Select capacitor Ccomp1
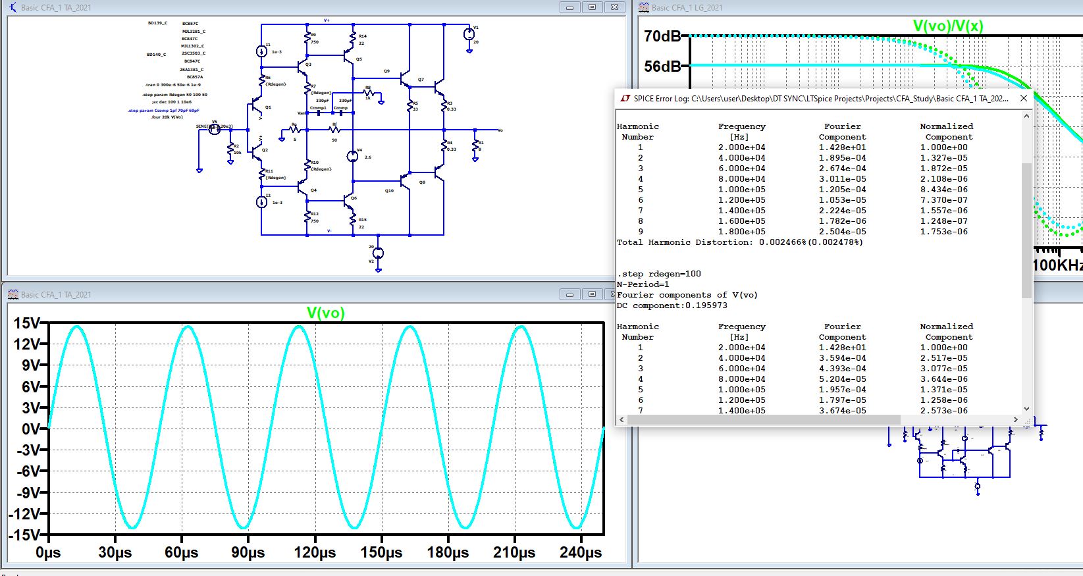 (318, 113)
